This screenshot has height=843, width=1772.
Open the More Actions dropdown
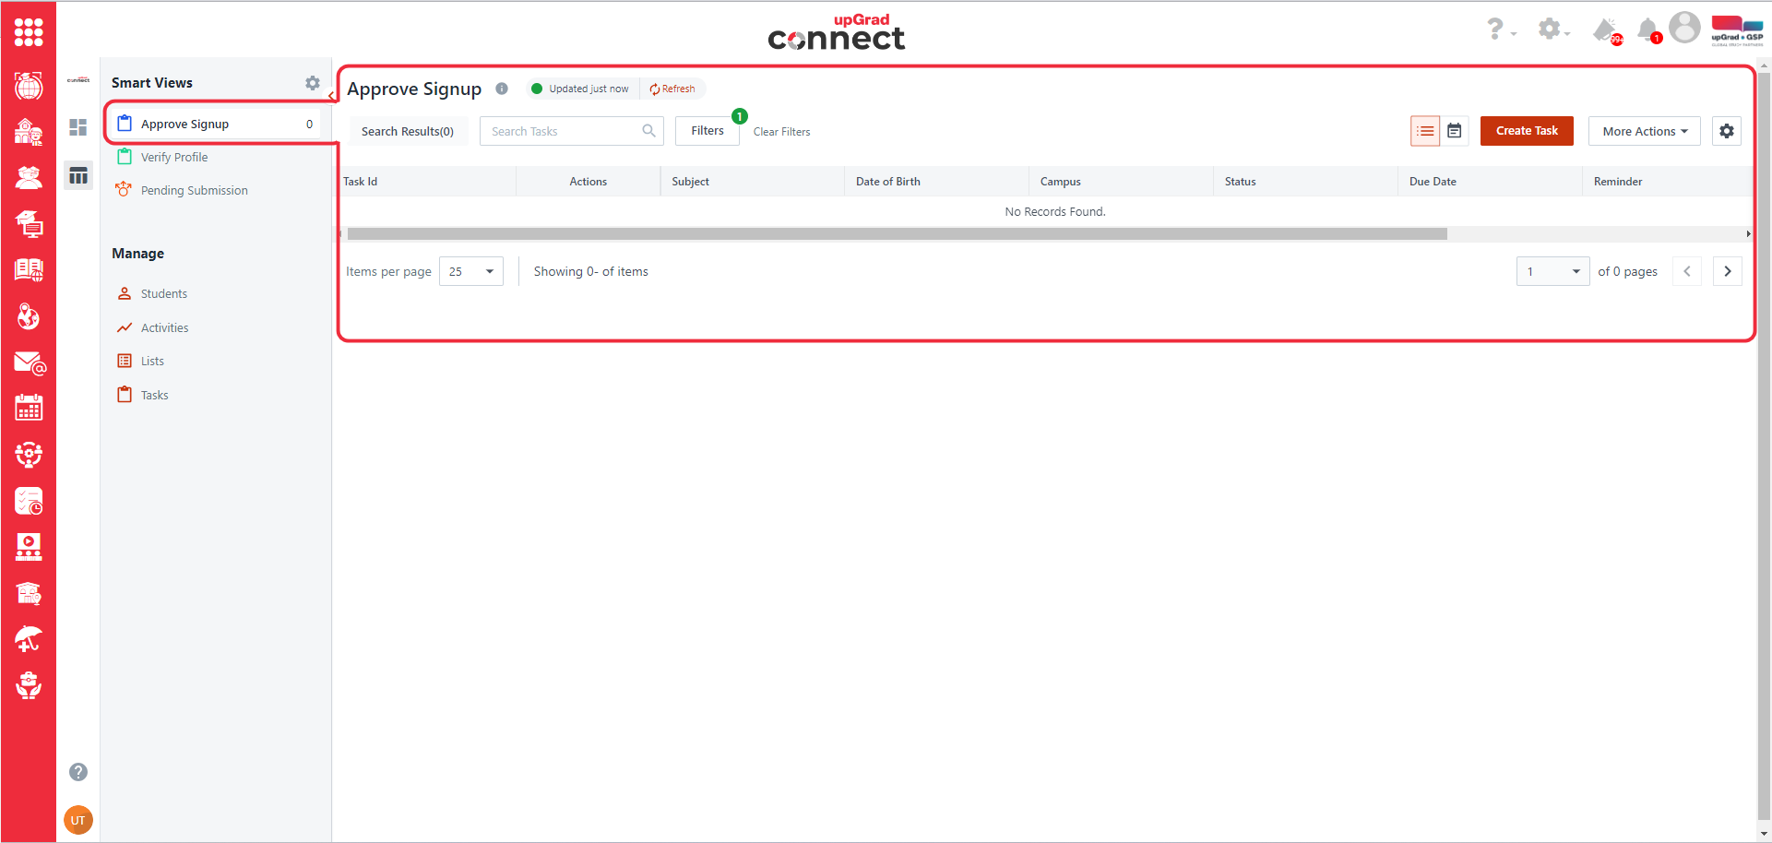pyautogui.click(x=1645, y=131)
